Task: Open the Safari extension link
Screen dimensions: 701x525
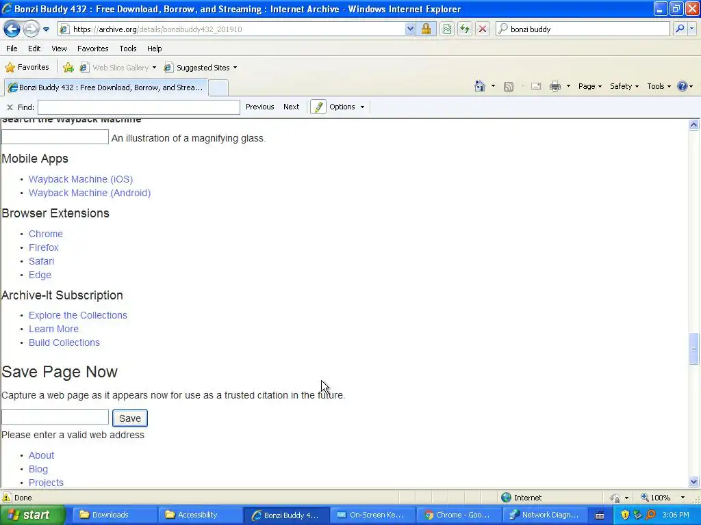Action: pyautogui.click(x=41, y=261)
